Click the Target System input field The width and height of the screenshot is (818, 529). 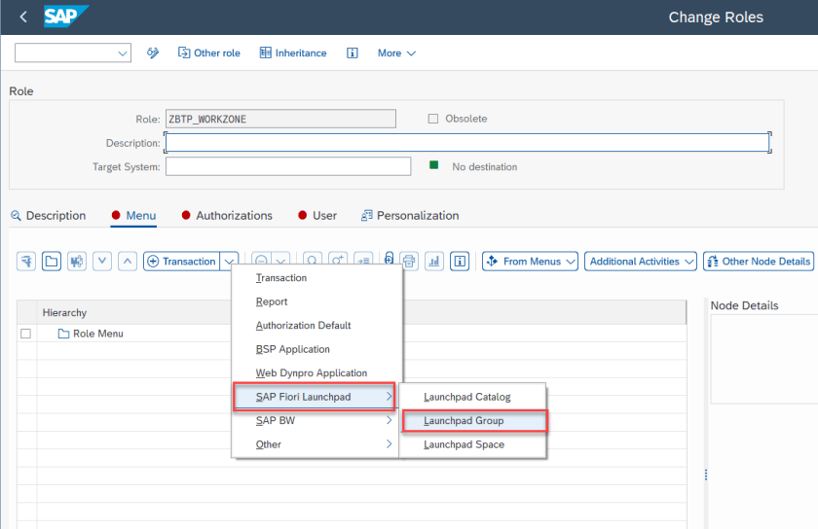[x=288, y=167]
